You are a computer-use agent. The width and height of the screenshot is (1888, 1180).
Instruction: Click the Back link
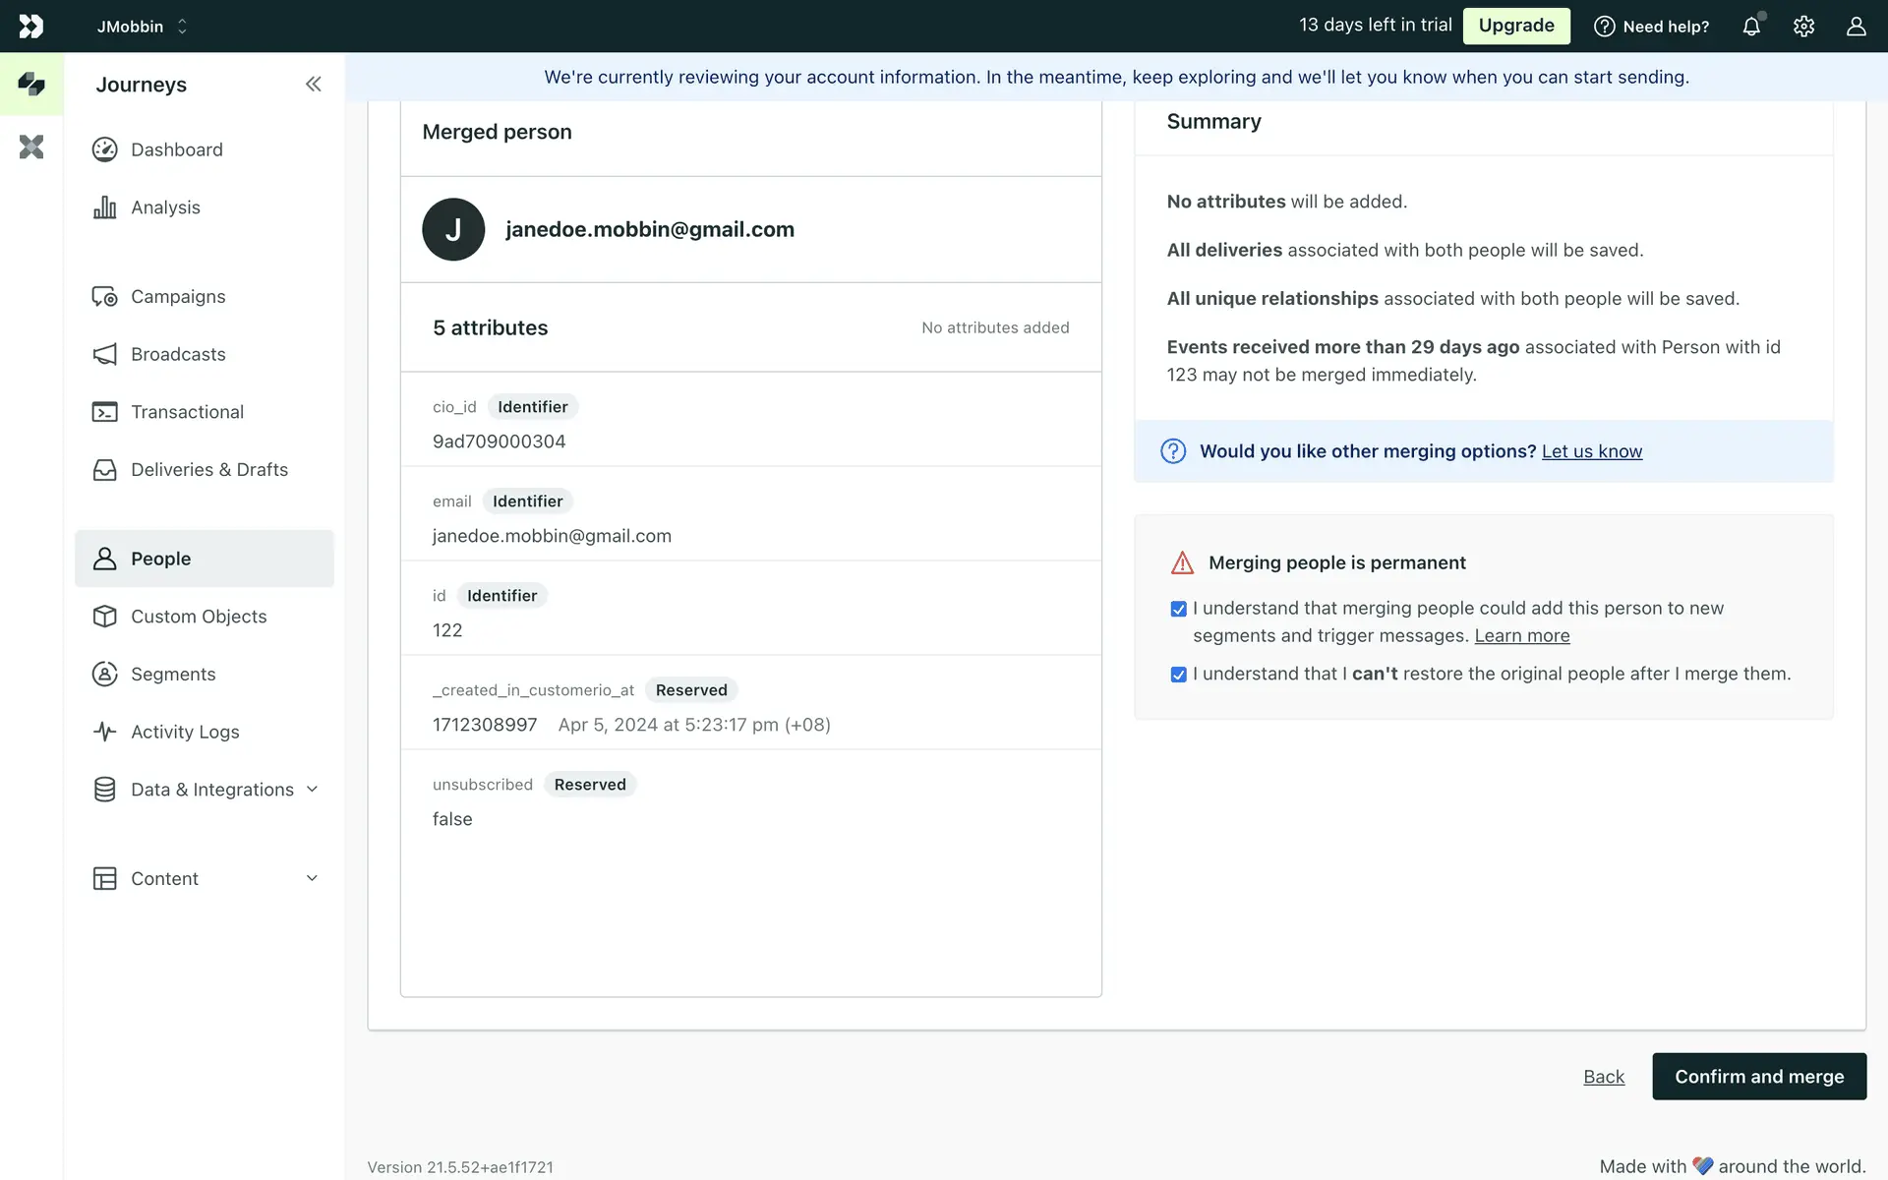pos(1603,1077)
